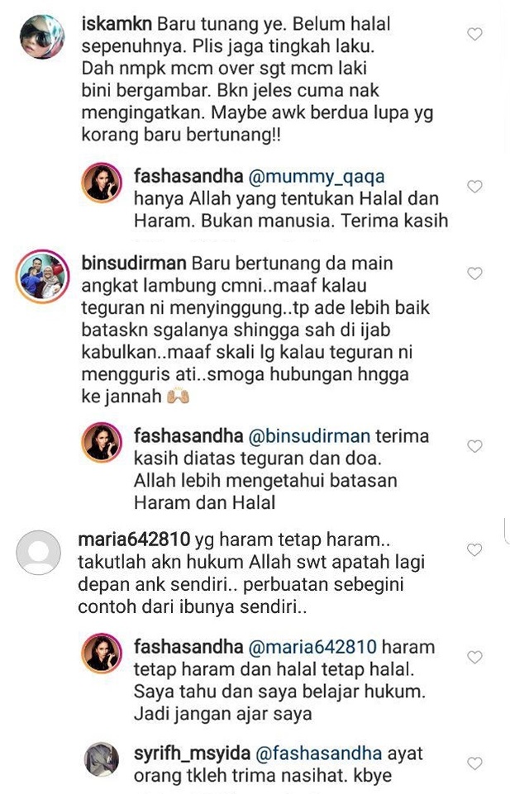The image size is (510, 794).
Task: Open the @maria642810 mention link
Action: (x=312, y=647)
